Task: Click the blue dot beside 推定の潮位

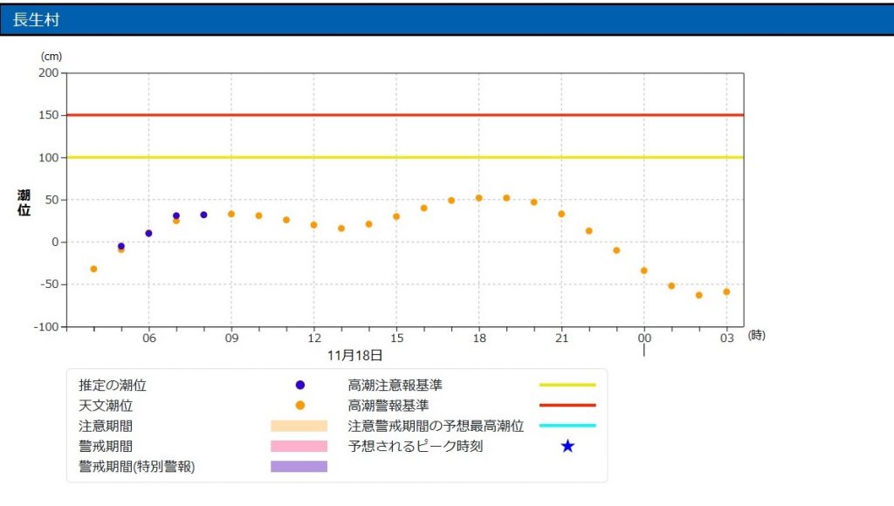Action: click(x=300, y=386)
